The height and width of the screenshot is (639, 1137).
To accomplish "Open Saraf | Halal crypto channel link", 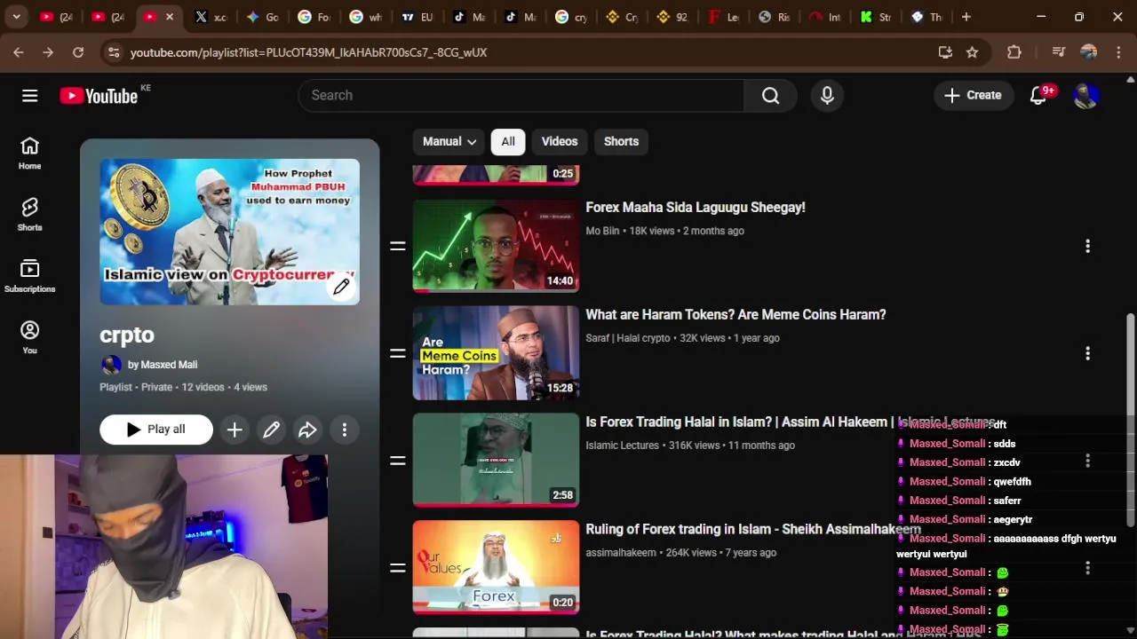I will [628, 338].
